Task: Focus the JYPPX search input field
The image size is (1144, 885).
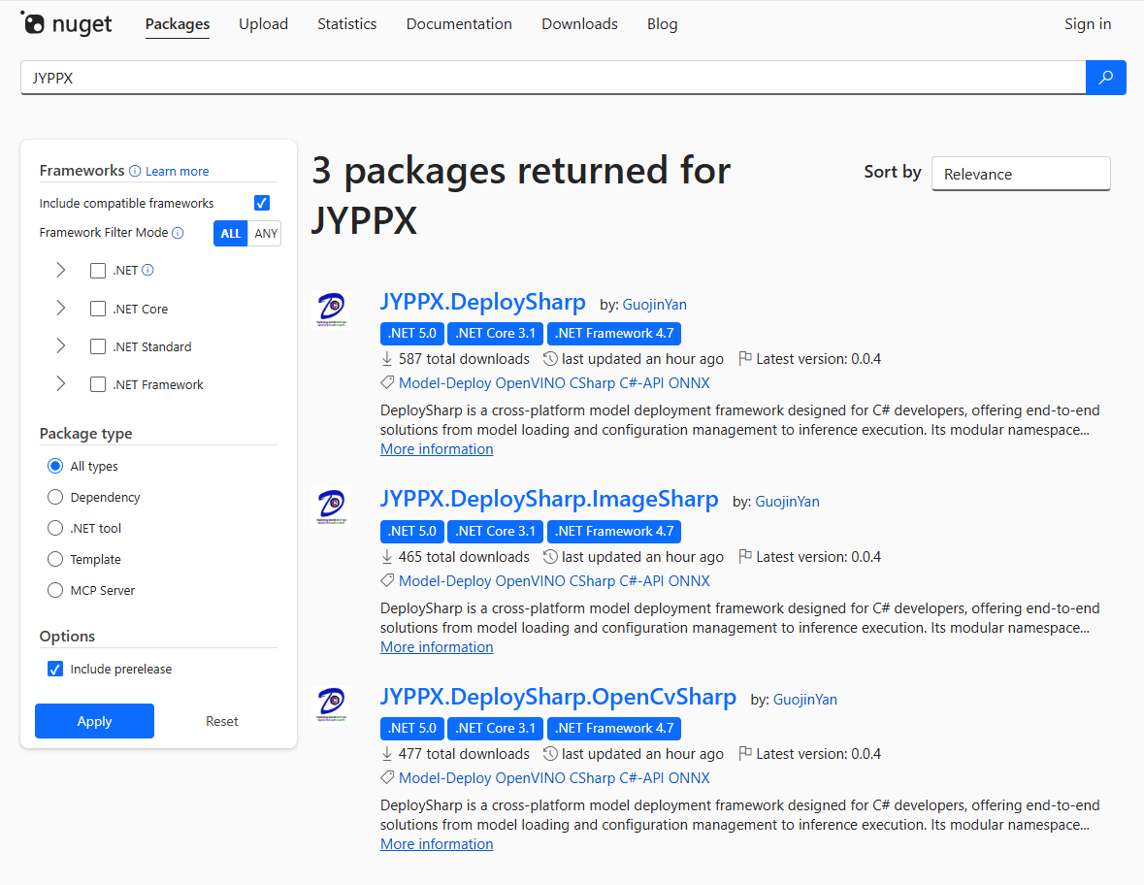Action: pyautogui.click(x=553, y=78)
